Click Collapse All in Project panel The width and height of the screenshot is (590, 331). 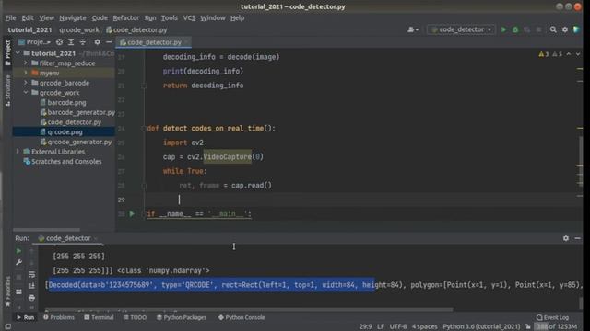[x=82, y=42]
